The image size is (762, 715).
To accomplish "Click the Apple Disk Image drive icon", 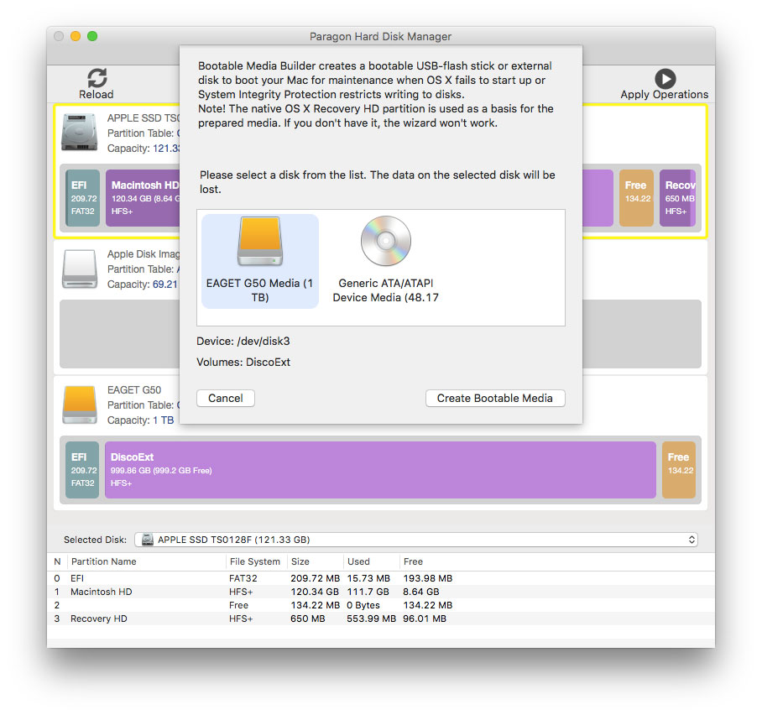I will point(80,269).
